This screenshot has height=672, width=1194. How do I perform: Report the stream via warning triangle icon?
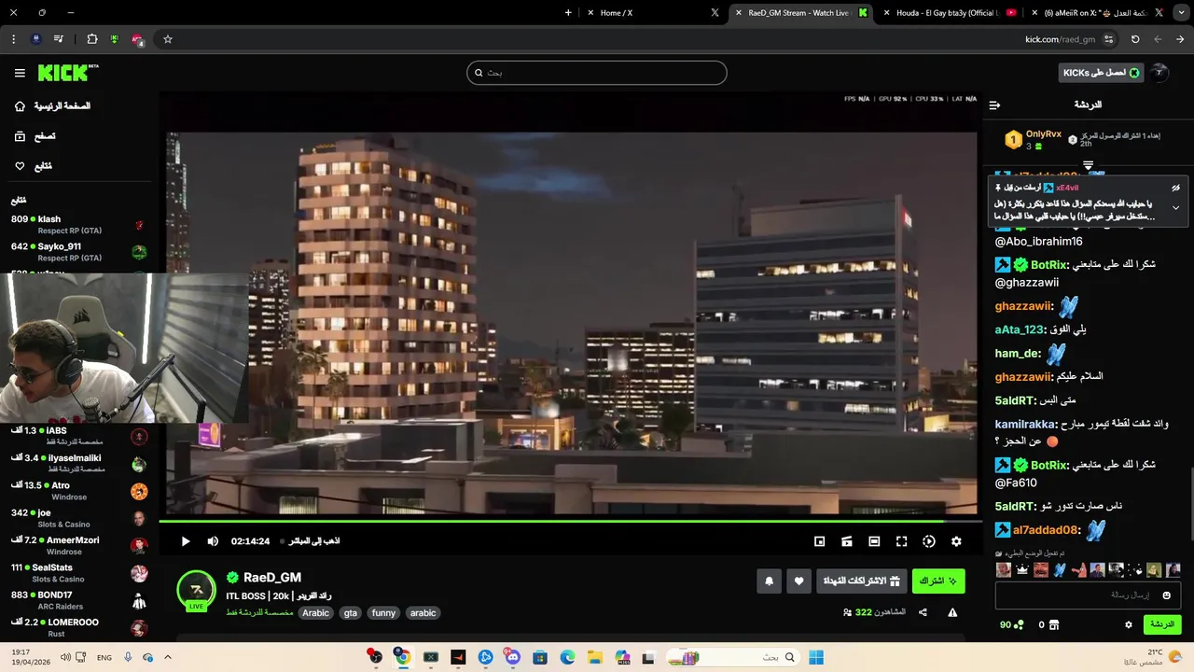(952, 612)
